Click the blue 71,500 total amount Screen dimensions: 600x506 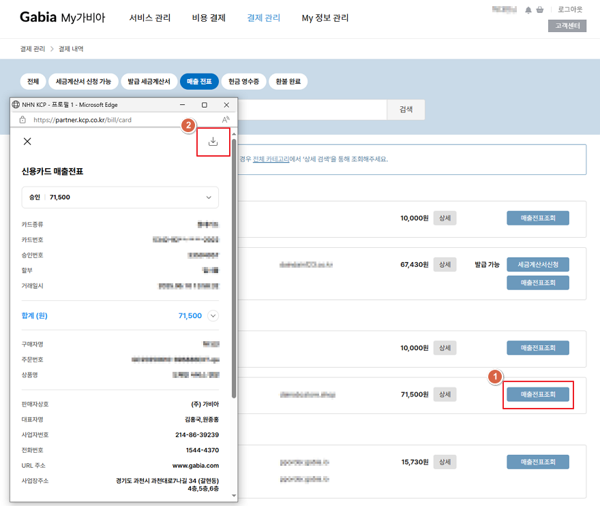coord(190,316)
